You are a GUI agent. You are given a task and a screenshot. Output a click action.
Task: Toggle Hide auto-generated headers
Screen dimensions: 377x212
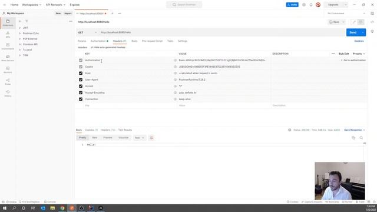(108, 48)
